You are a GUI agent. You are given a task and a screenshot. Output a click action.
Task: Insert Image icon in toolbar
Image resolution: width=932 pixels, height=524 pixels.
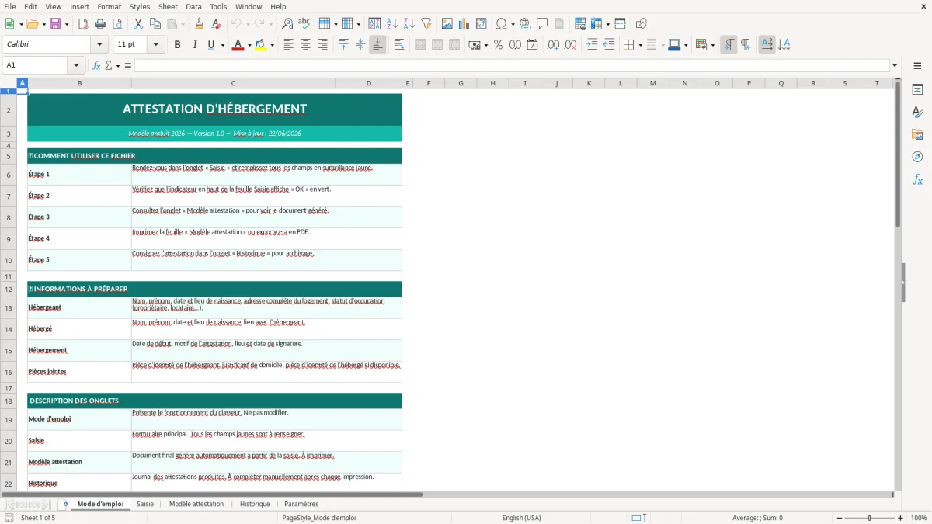447,24
